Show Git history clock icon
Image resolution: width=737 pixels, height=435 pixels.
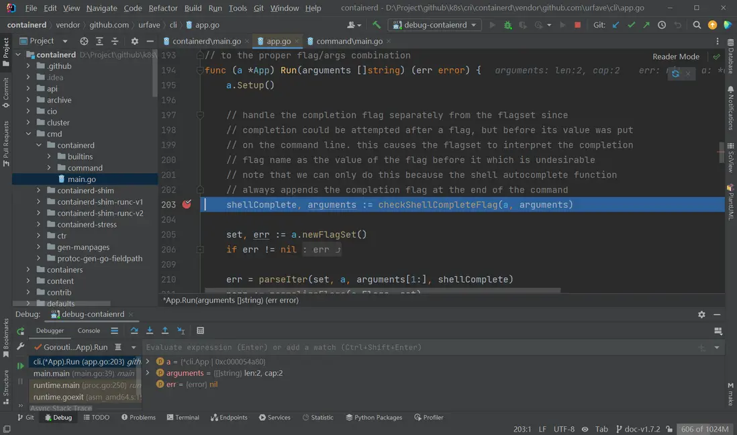tap(662, 25)
